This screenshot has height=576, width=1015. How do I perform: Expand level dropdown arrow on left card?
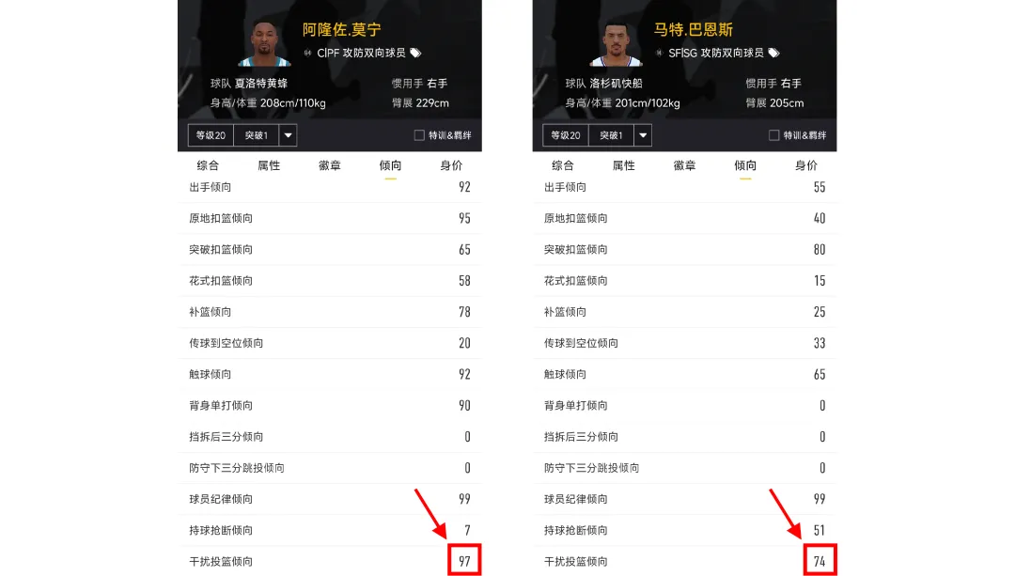[289, 135]
